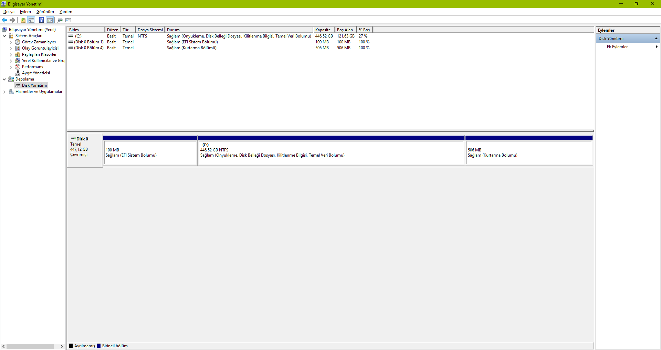The image size is (661, 350).
Task: Click the black Ayrılmamış legend swatch
Action: [71, 346]
